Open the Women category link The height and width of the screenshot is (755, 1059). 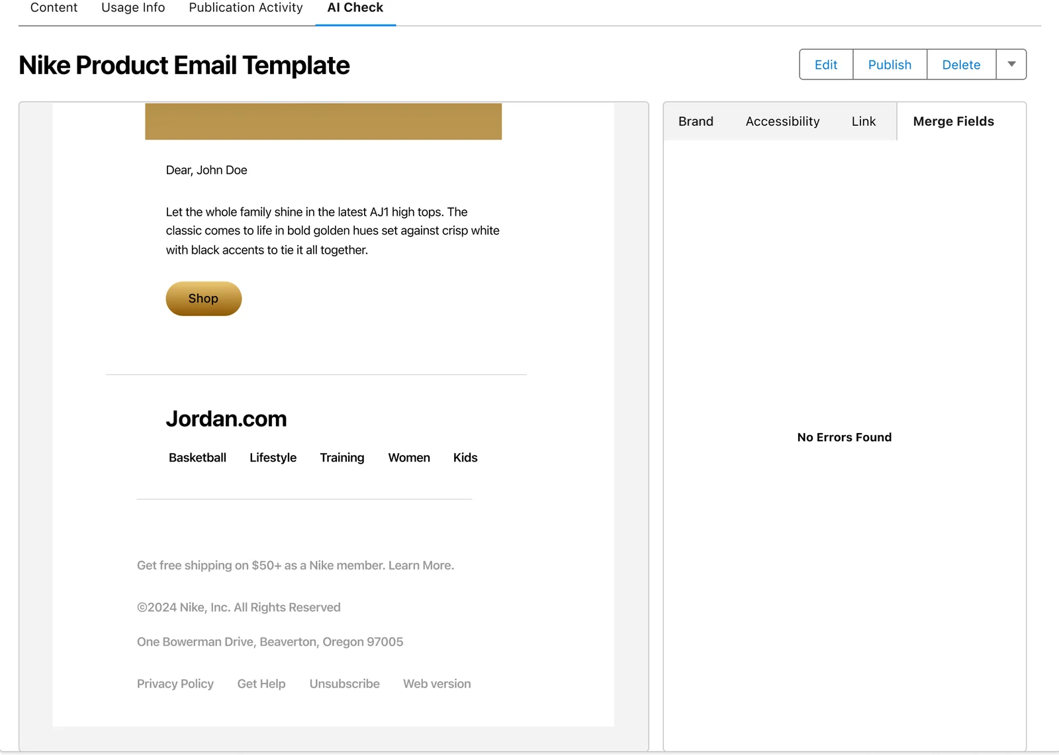click(409, 458)
